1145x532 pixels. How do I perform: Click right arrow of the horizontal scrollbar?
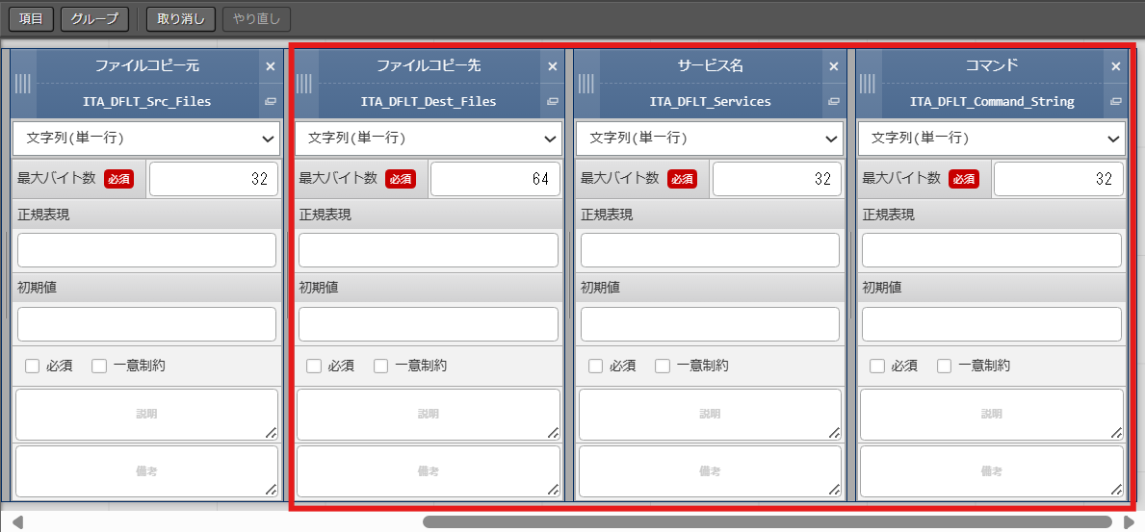[x=1129, y=521]
